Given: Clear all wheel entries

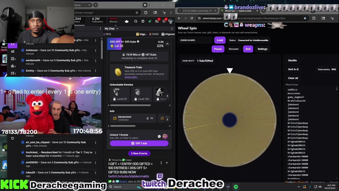Looking at the screenshot, I should [293, 78].
